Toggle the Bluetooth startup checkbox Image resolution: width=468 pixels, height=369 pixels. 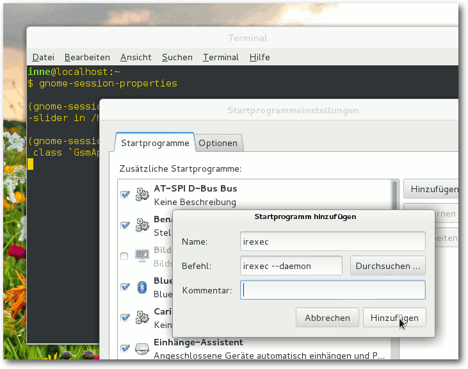[125, 287]
